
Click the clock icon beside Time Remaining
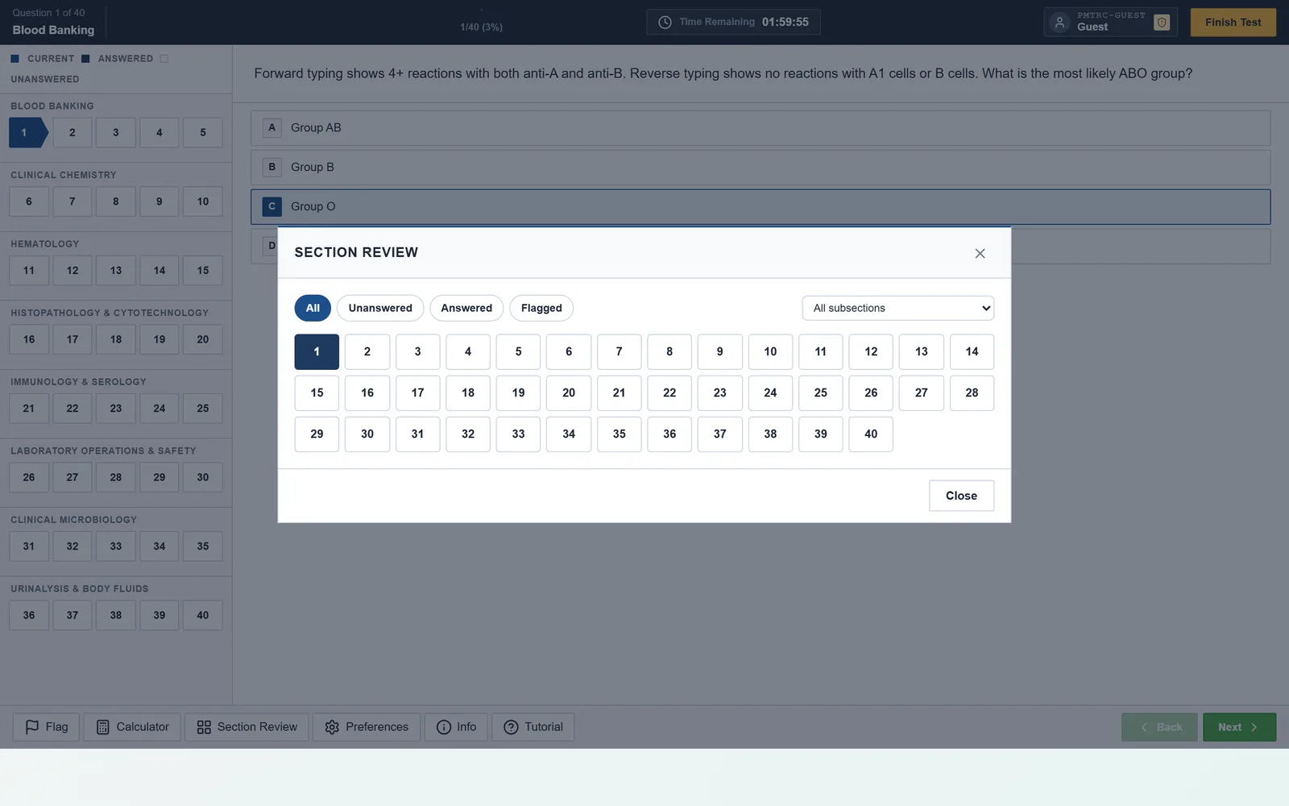[x=665, y=23]
